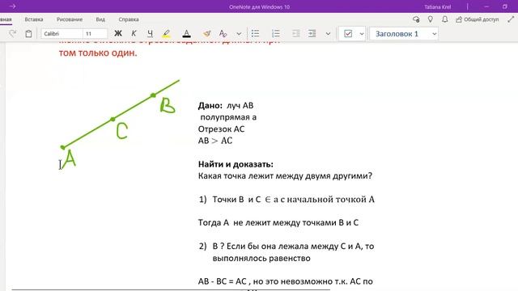Image resolution: width=518 pixels, height=291 pixels.
Task: Click the line 'Отрезок AC'
Action: pos(221,129)
